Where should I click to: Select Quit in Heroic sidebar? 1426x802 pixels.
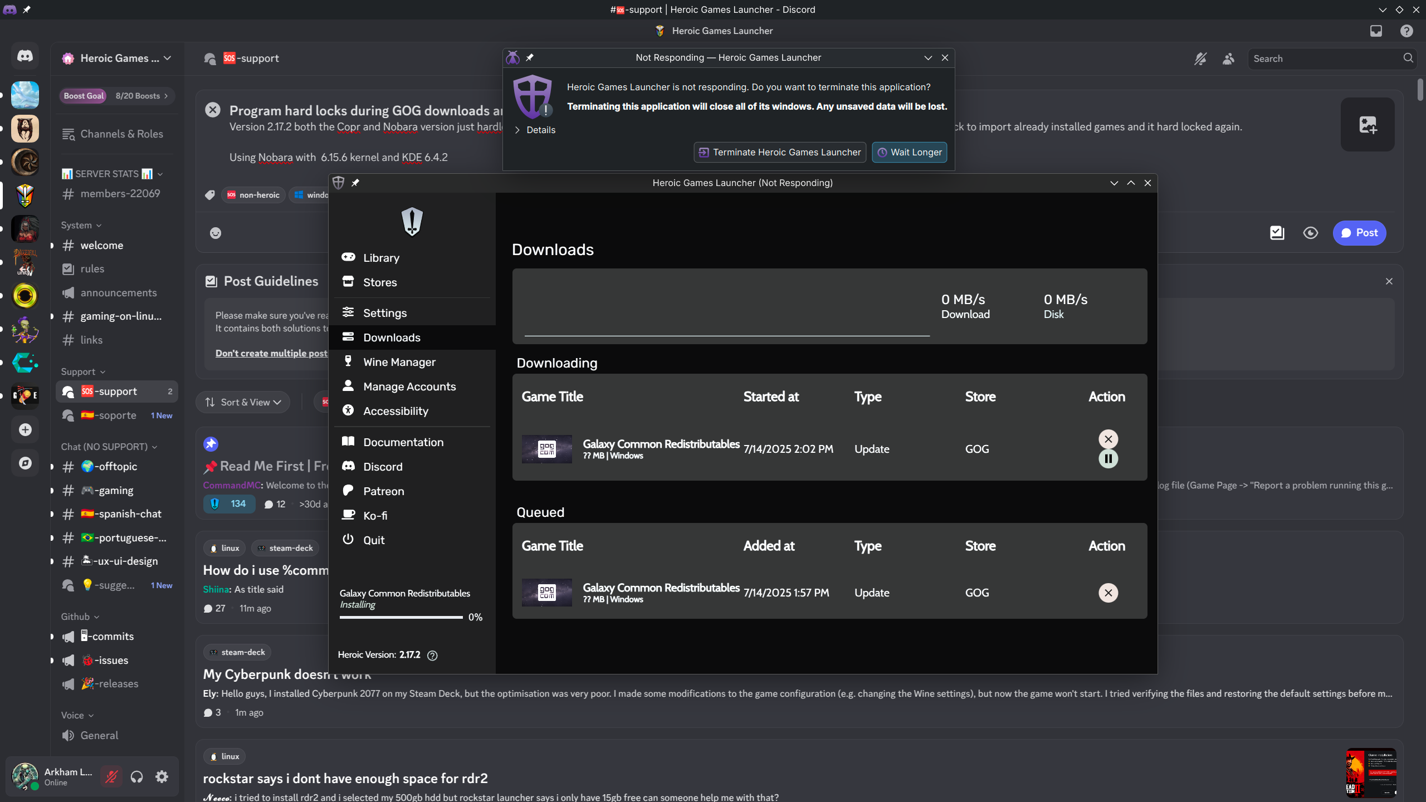click(x=412, y=540)
